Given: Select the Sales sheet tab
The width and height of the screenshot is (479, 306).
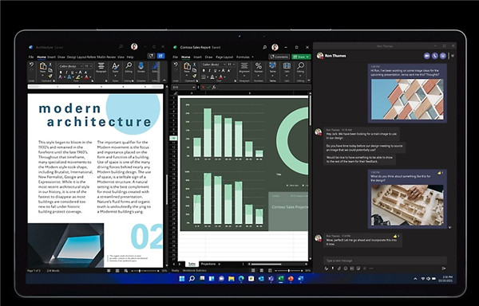Looking at the screenshot, I should coord(192,264).
